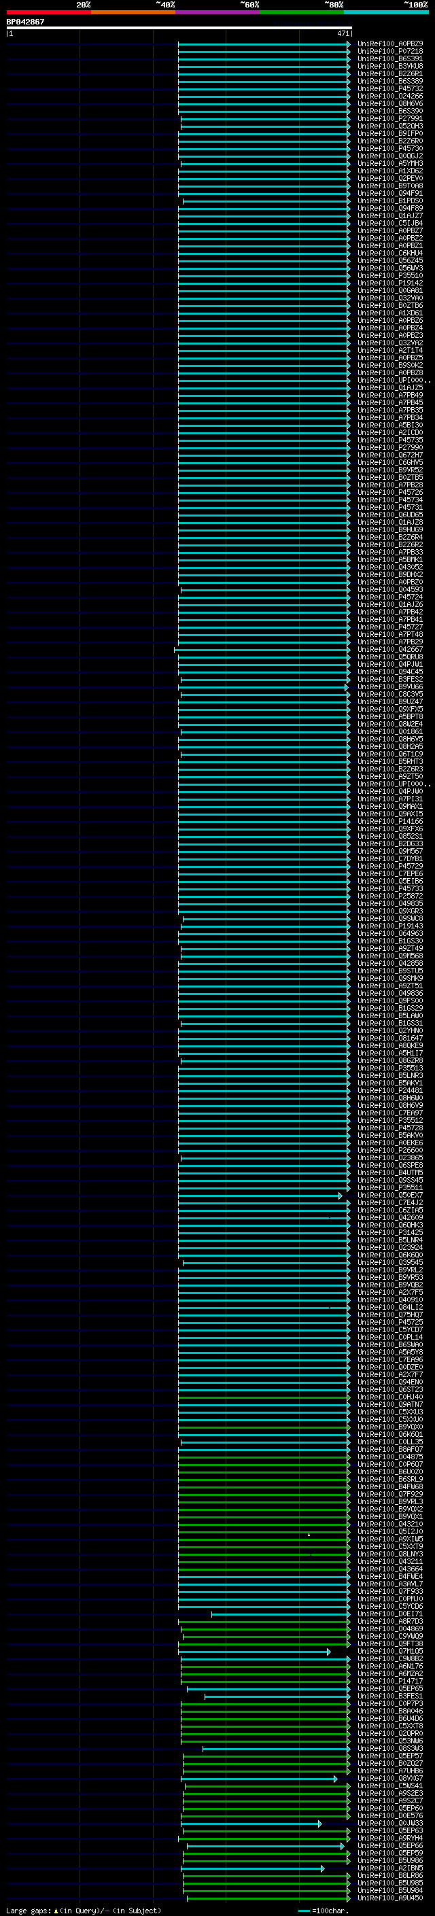
Task: Click the green ~80% identity color segment
Action: [x=302, y=13]
